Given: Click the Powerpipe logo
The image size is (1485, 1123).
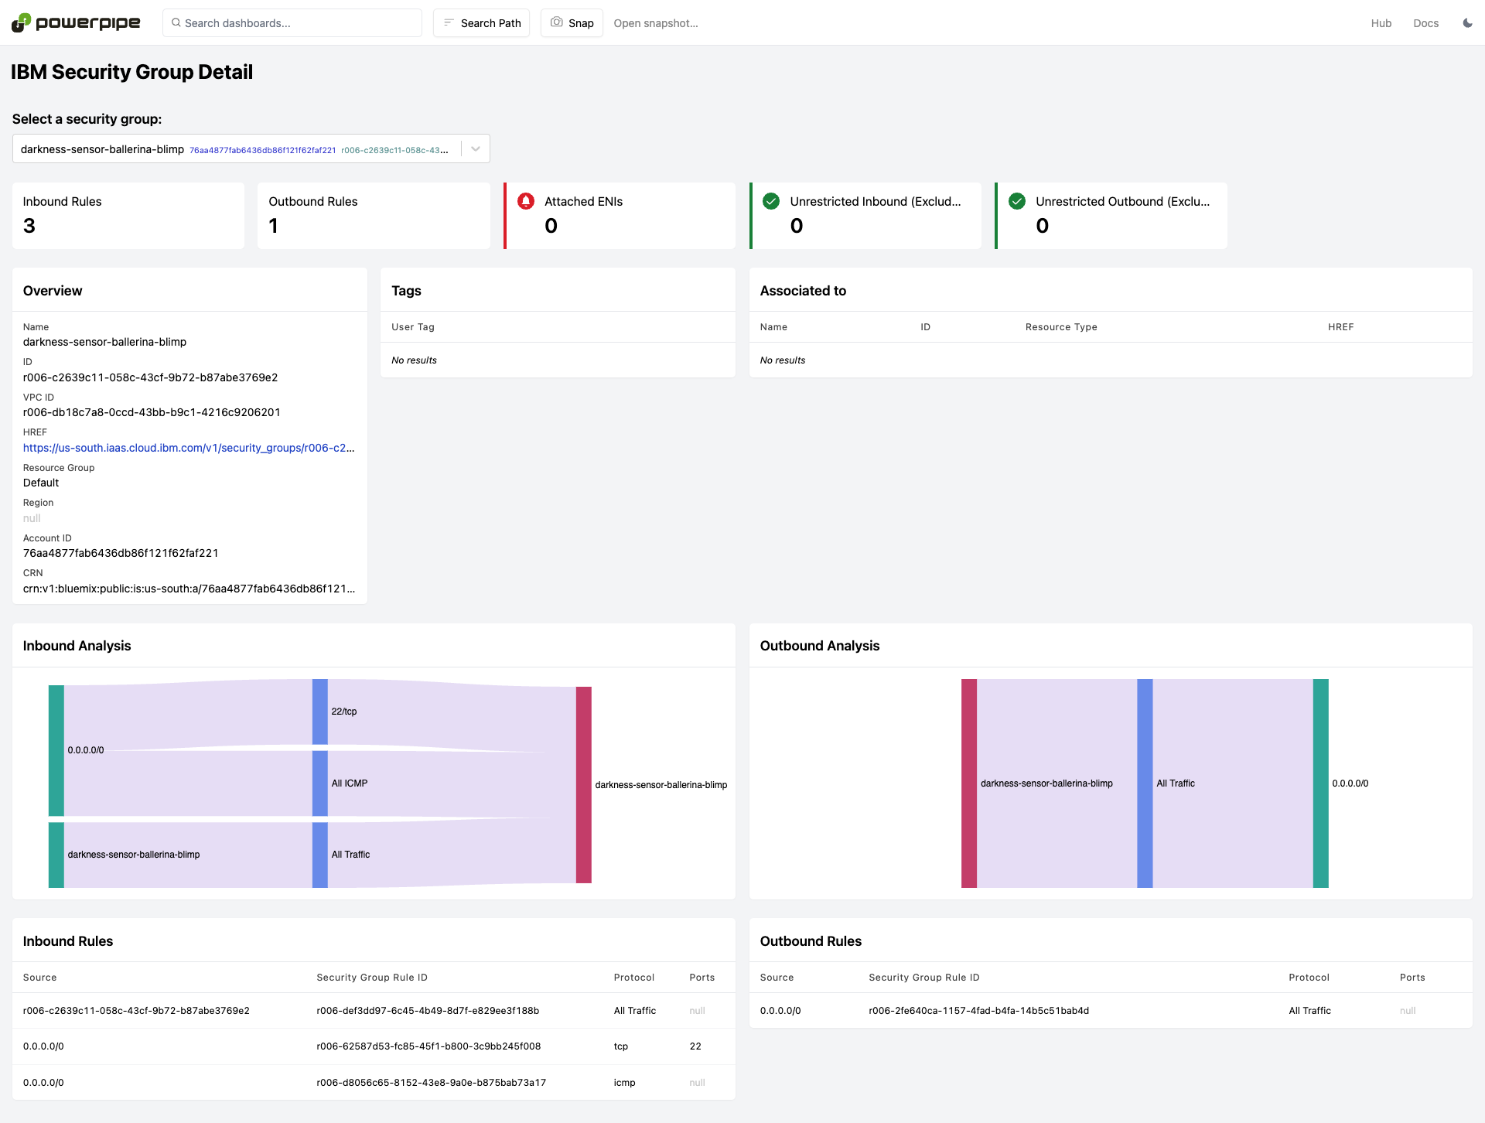Looking at the screenshot, I should [76, 22].
